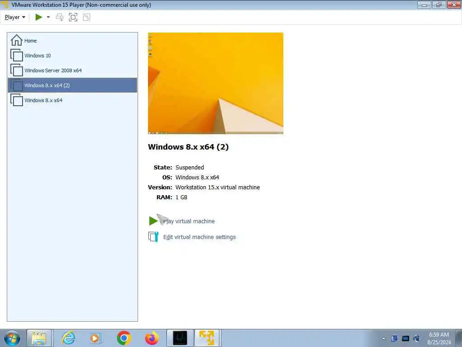Open Windows Media Player taskbar icon
This screenshot has height=347, width=462.
(95, 338)
